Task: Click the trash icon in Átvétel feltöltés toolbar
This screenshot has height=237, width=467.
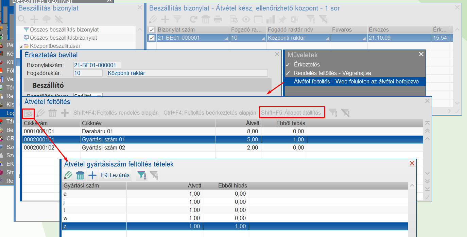Action: (x=53, y=113)
